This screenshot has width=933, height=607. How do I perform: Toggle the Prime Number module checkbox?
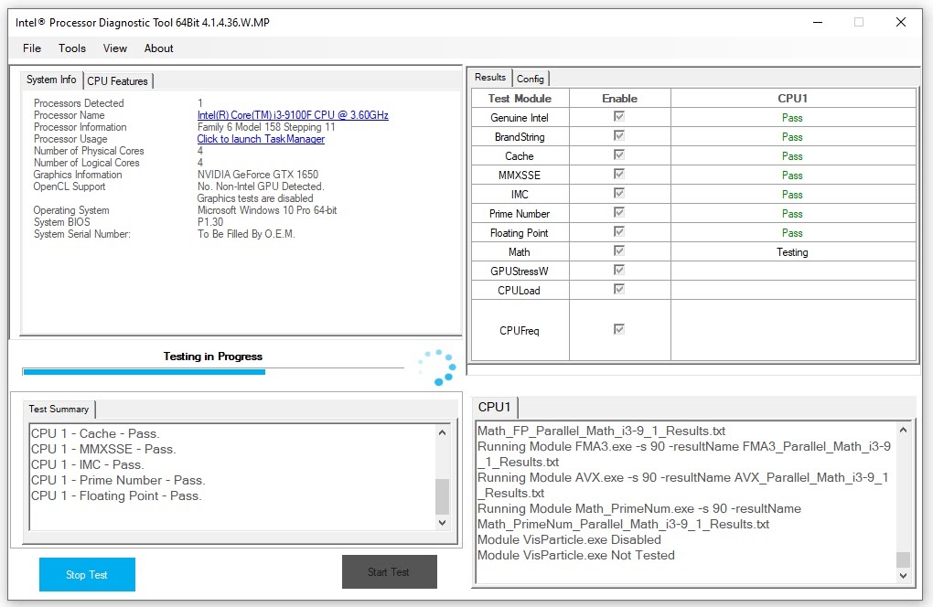pyautogui.click(x=619, y=212)
